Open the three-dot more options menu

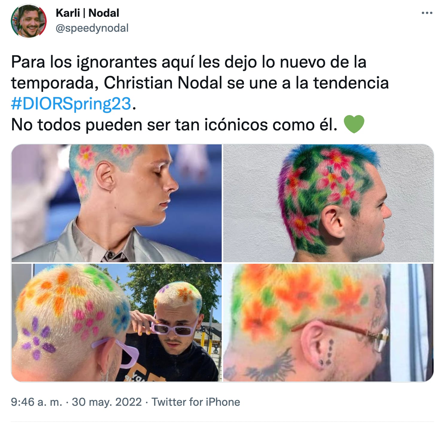pos(427,13)
